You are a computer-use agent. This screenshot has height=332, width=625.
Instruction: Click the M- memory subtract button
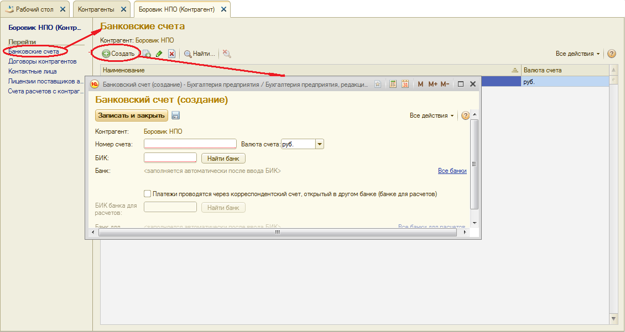445,84
